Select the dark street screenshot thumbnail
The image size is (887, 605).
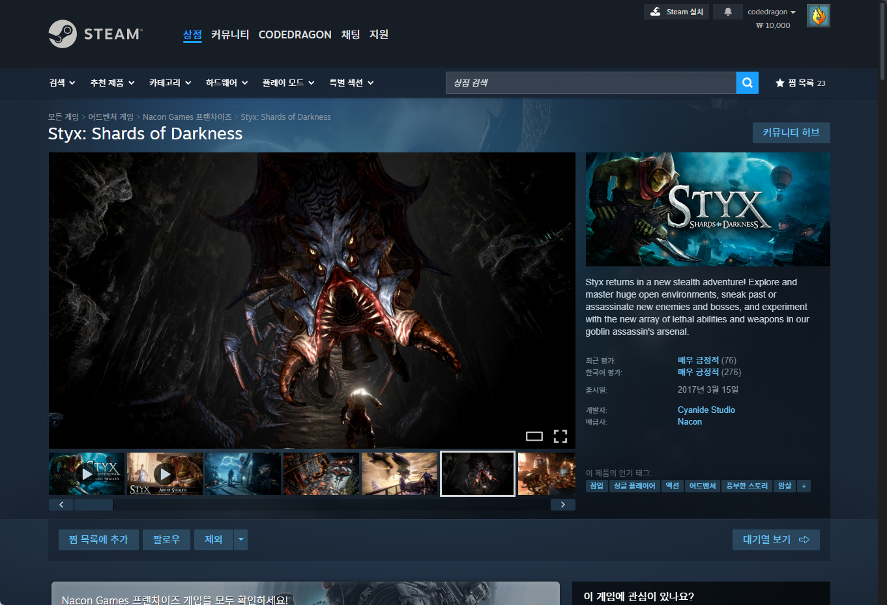pos(243,474)
